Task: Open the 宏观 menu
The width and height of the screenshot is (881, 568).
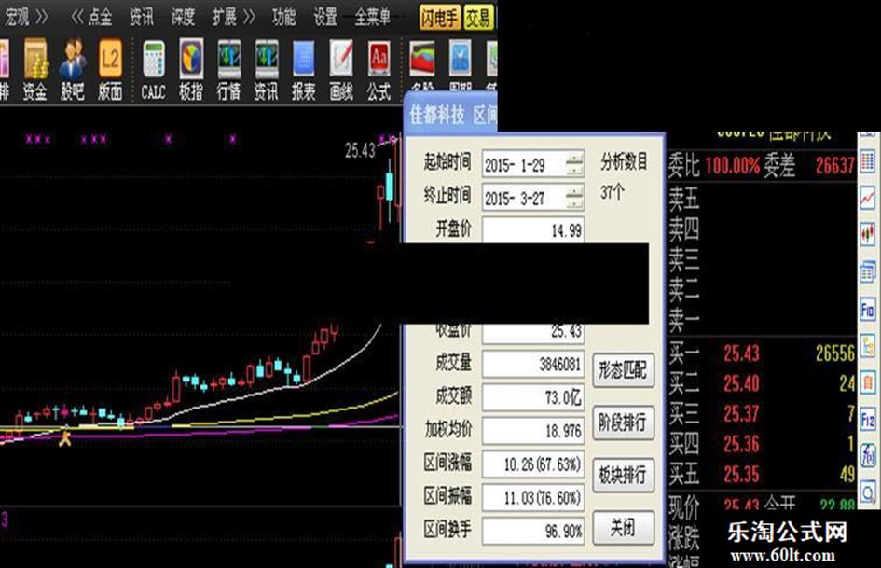Action: (x=18, y=17)
